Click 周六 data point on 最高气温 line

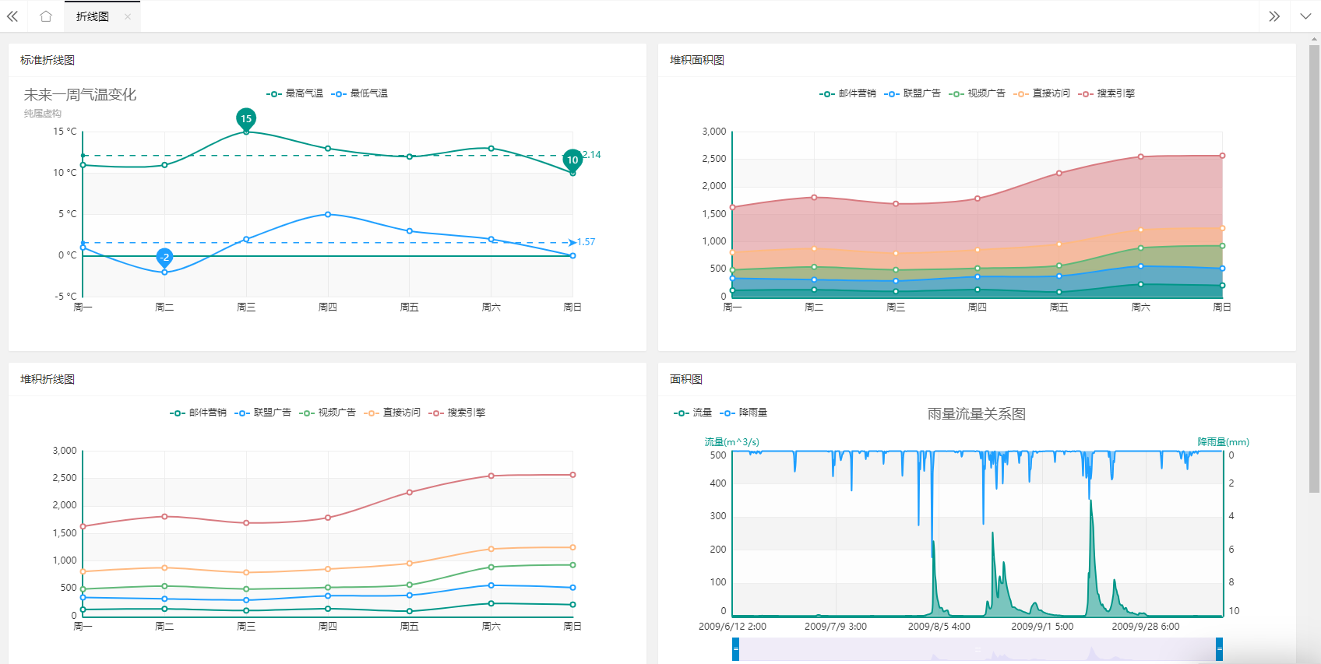491,148
